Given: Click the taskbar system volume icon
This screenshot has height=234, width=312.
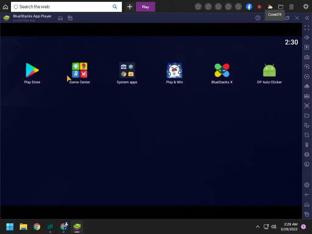Looking at the screenshot, I should (274, 227).
